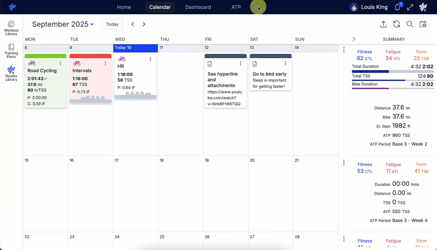
Task: Click the Total TSS progress bar
Action: point(393,80)
